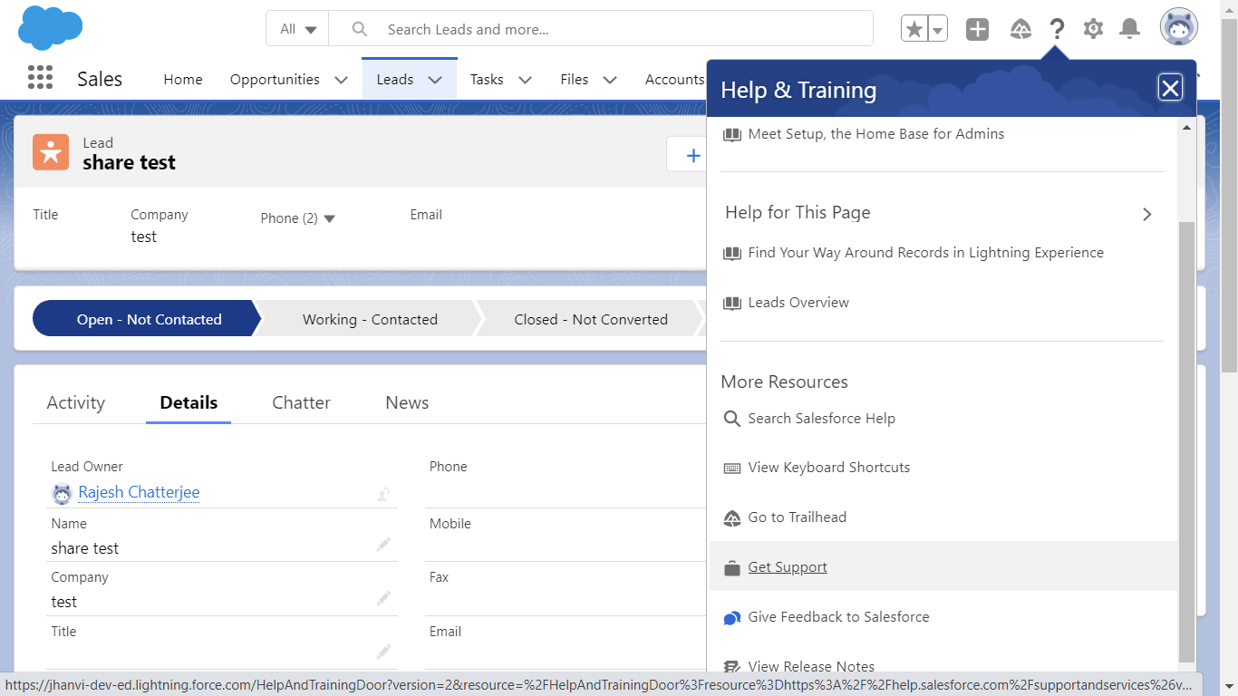Open the Setup gear icon
The height and width of the screenshot is (696, 1238).
1093,29
